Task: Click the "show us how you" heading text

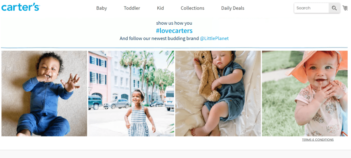Action: click(x=174, y=23)
